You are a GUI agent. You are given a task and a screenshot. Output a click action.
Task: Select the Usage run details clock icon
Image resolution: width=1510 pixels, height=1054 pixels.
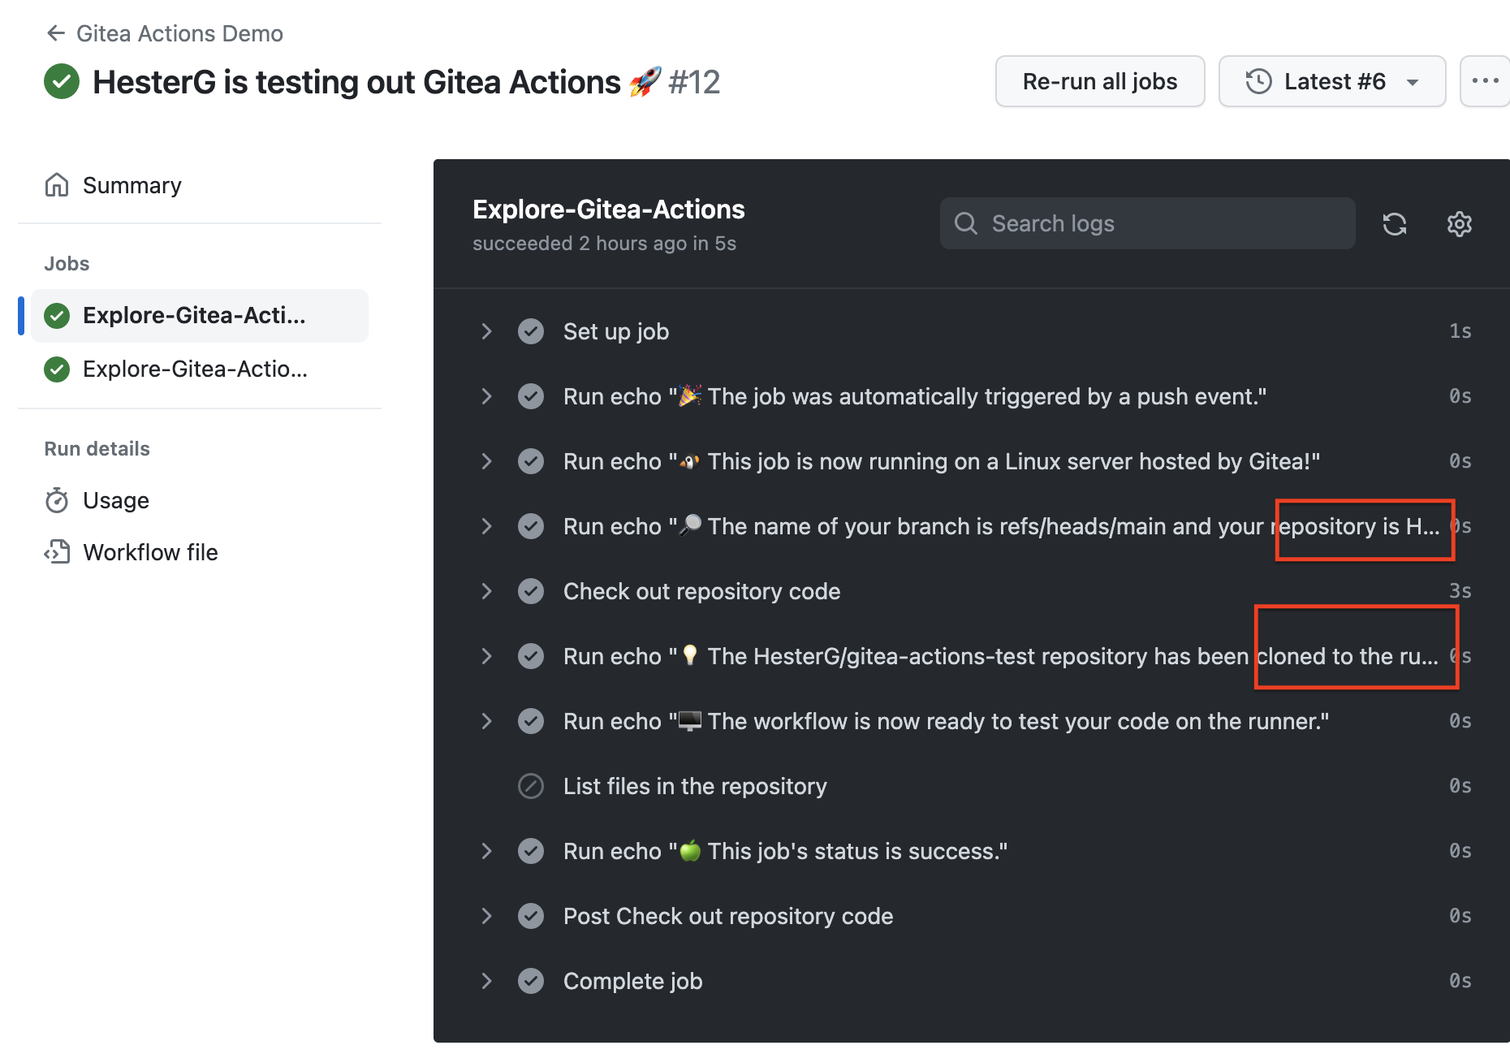57,500
